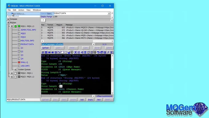Expand the System Queues node

(x=15, y=70)
